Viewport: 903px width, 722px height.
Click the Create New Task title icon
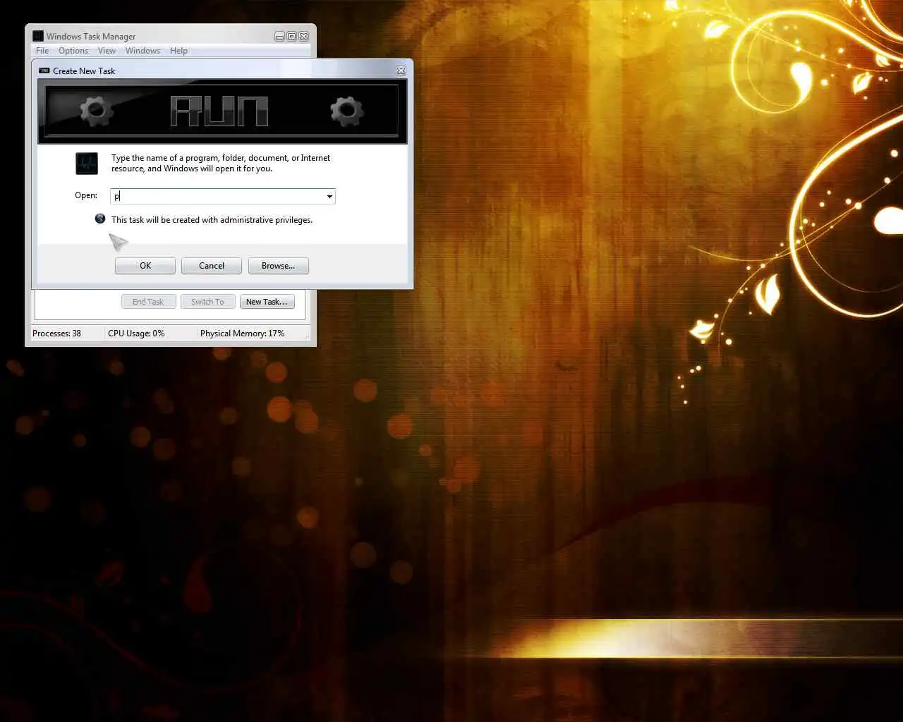44,71
